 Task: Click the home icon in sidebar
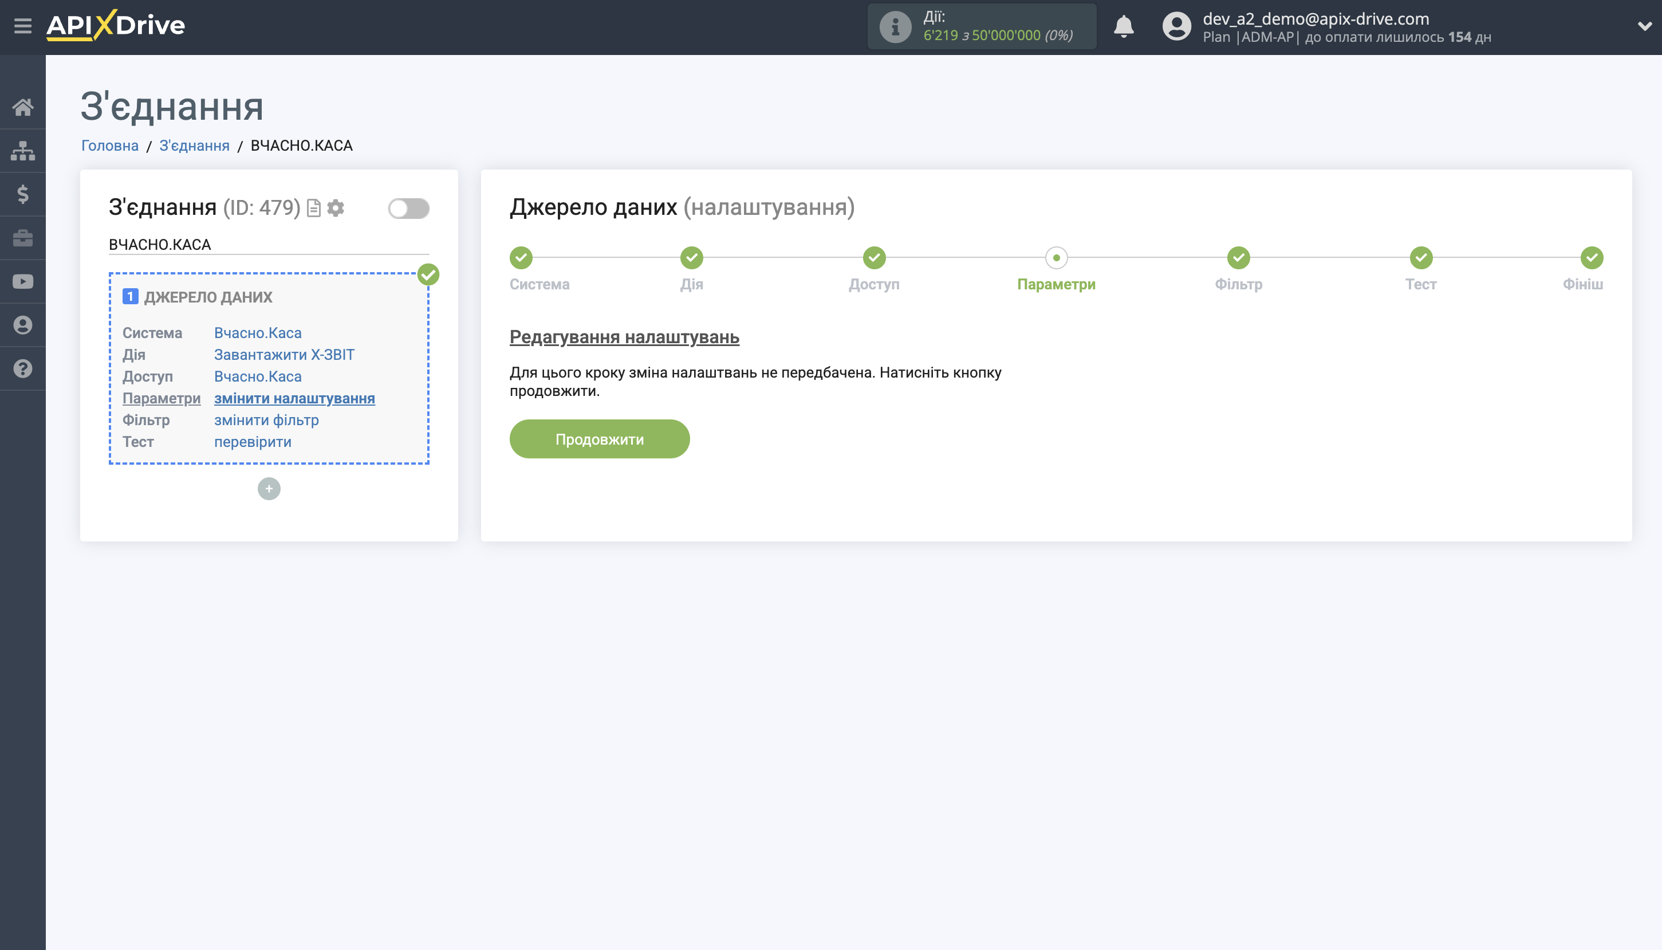point(23,107)
